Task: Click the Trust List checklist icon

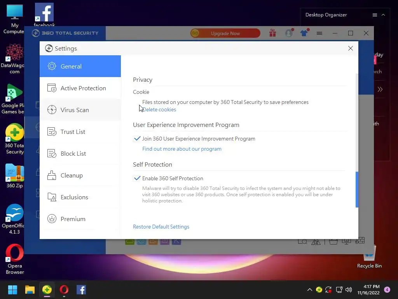Action: (52, 132)
